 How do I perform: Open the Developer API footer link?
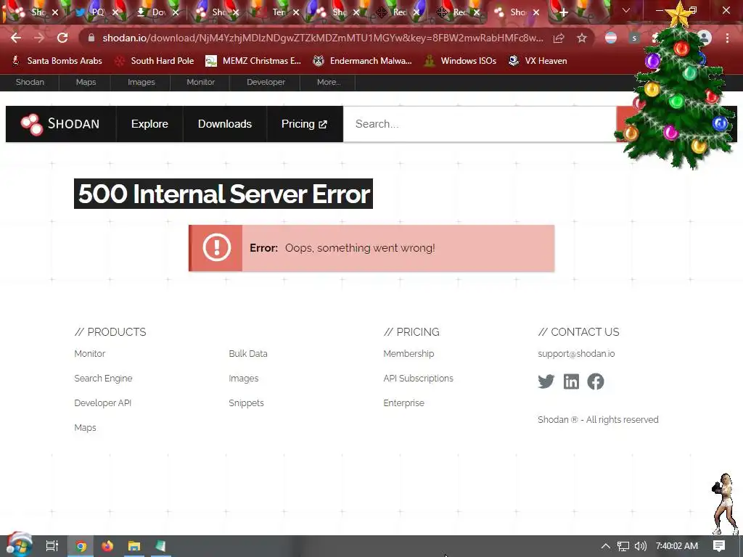(102, 403)
